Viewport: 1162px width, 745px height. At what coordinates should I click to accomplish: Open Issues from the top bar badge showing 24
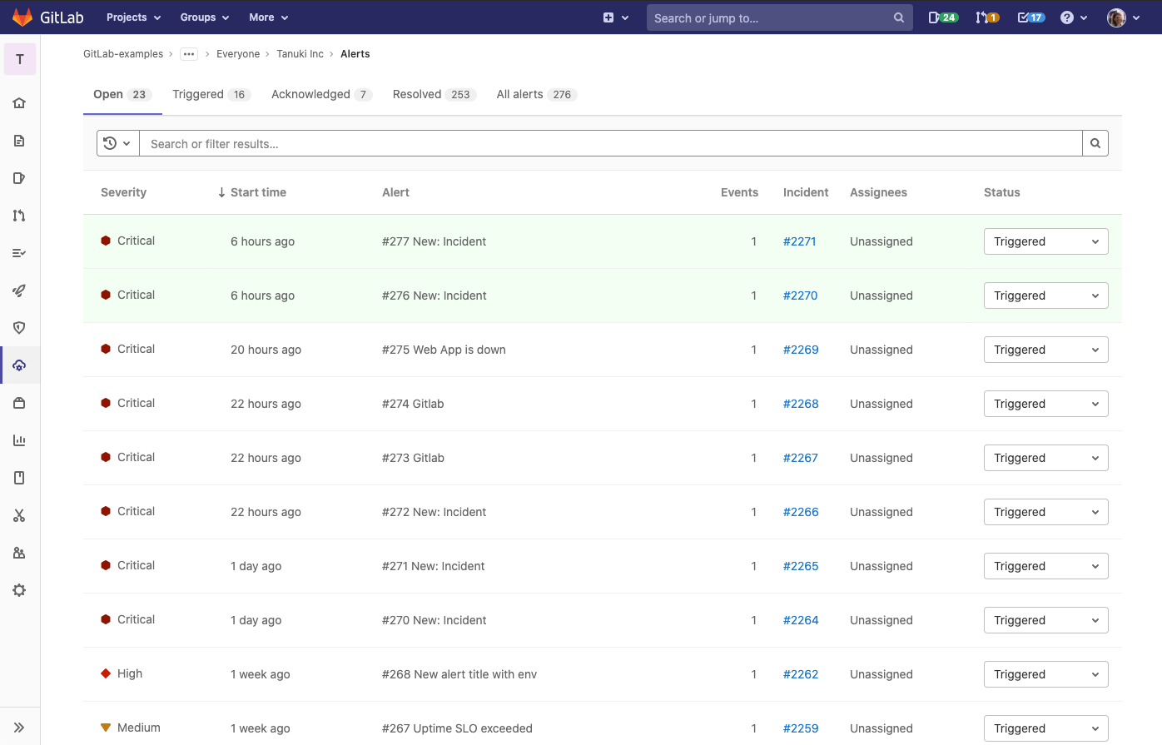click(x=941, y=17)
